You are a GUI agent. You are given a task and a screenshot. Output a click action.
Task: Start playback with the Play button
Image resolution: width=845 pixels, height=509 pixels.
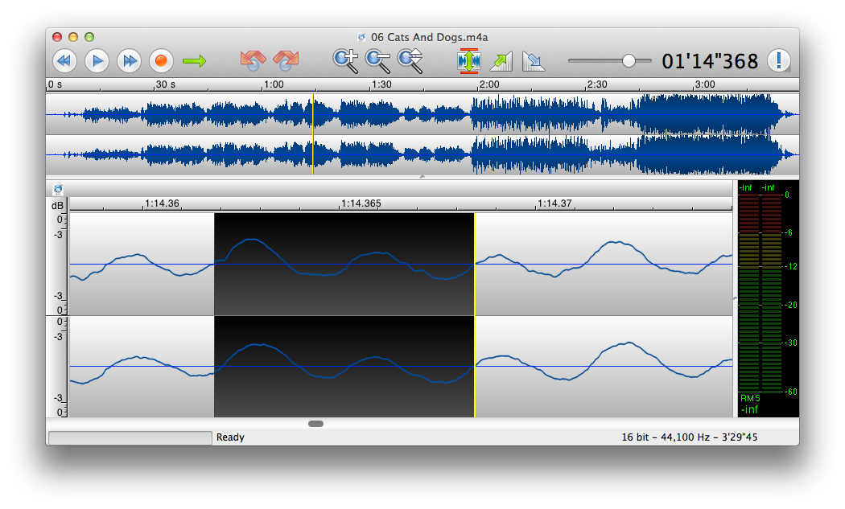point(97,61)
